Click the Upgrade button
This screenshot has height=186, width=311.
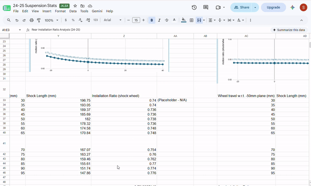(273, 8)
